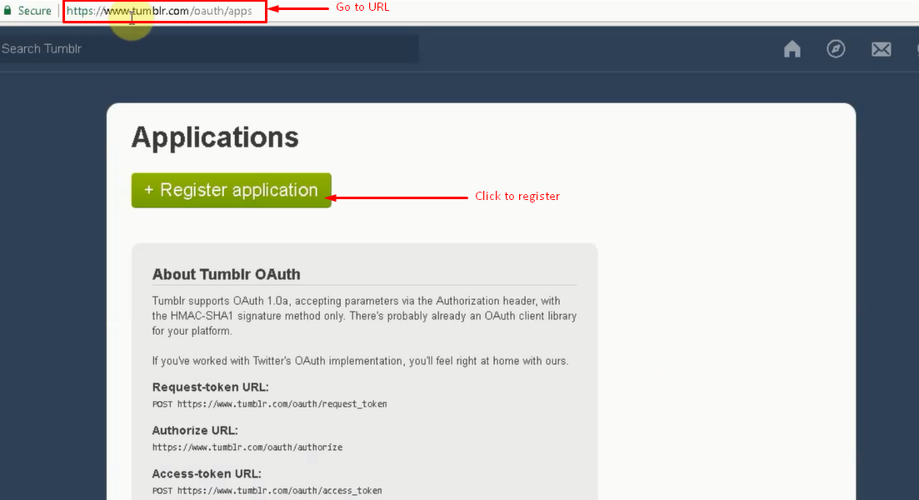
Task: Open the Explore compass icon
Action: (836, 48)
